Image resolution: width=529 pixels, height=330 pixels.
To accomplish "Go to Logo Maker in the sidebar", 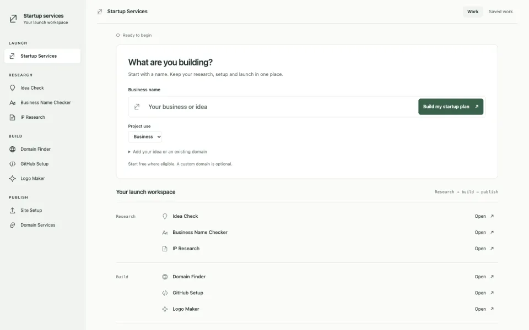I will 42,178.
